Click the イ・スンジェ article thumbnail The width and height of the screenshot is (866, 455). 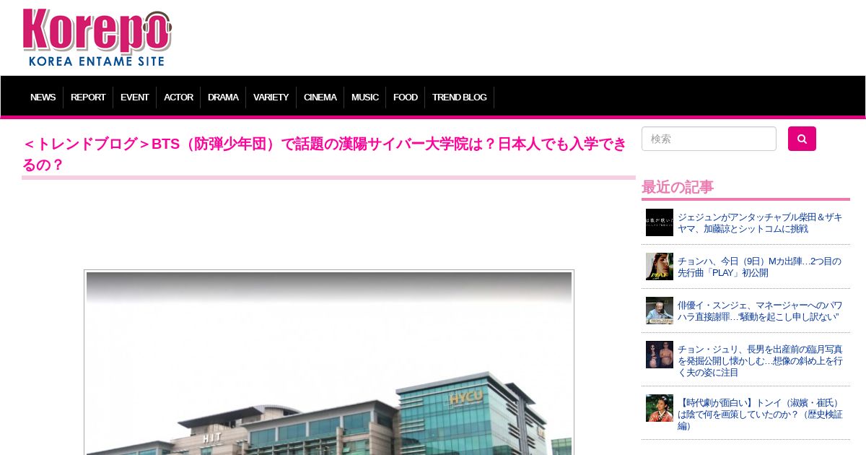(660, 311)
